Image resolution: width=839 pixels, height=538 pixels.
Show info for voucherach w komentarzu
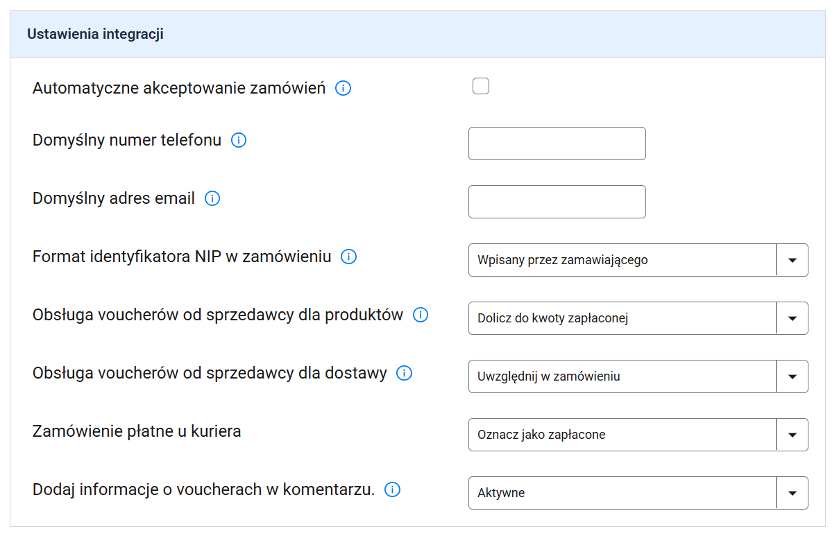(x=392, y=490)
